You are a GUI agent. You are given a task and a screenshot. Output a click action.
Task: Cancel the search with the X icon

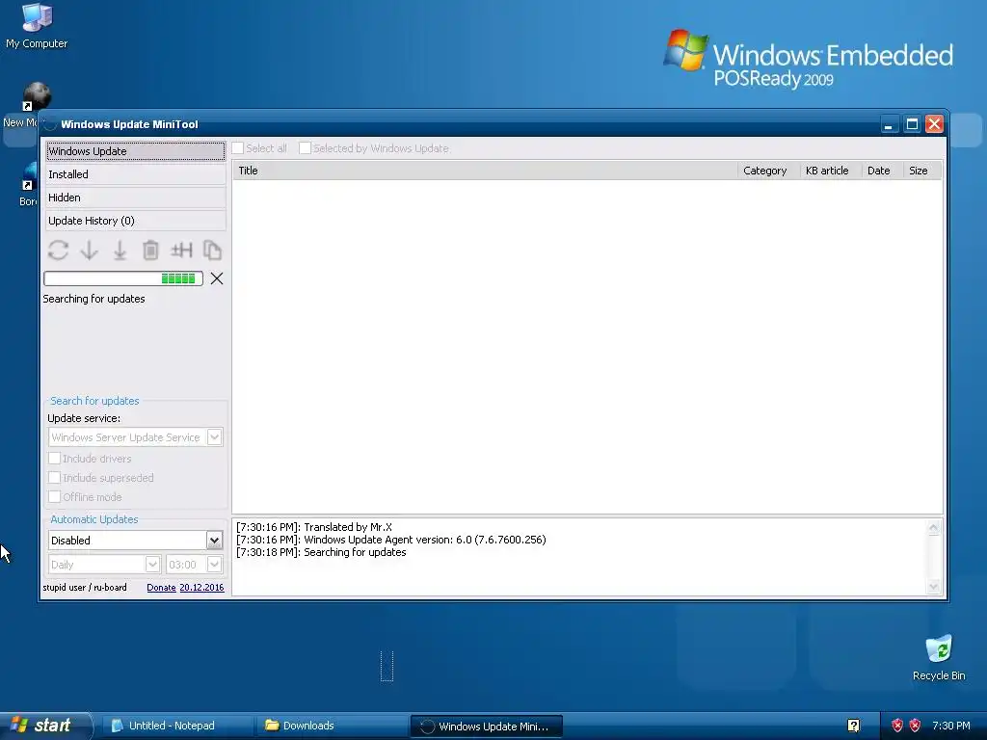point(217,278)
